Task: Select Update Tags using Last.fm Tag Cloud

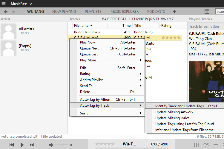Action: pos(185,124)
